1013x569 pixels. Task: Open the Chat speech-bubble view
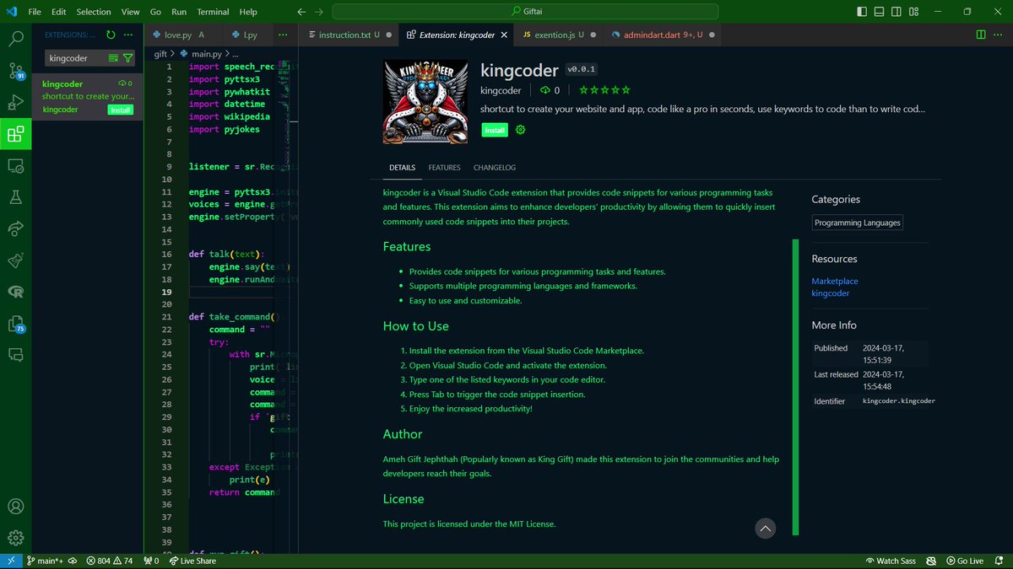tap(15, 355)
